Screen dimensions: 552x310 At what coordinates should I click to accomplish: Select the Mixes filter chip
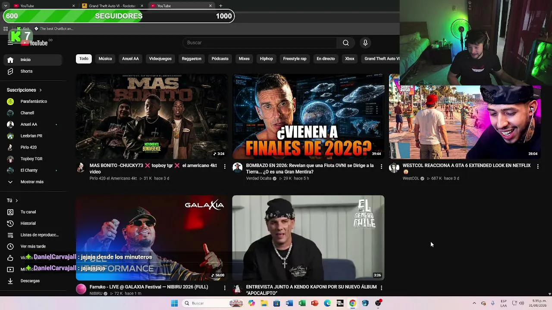pyautogui.click(x=244, y=59)
